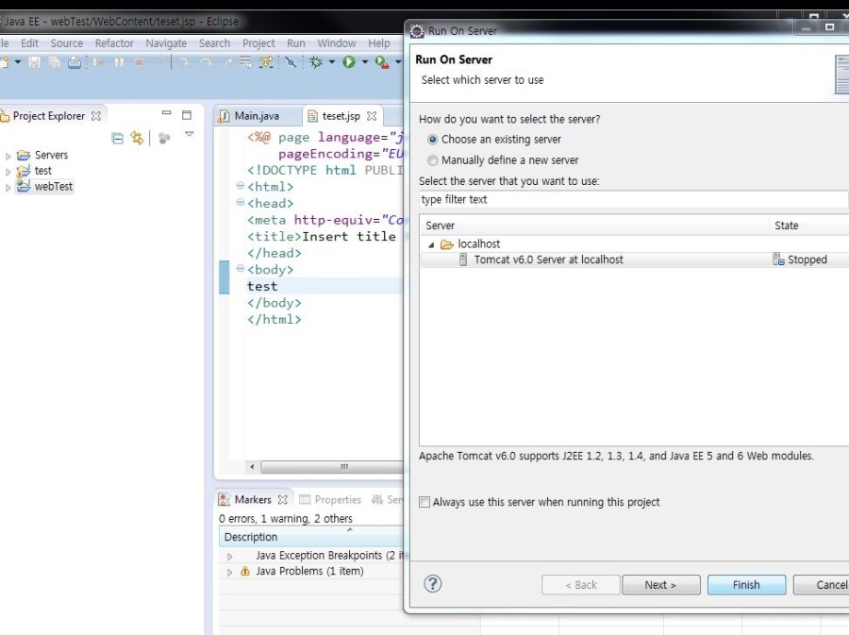
Task: Expand Java Exception Breakpoints row
Action: (229, 557)
